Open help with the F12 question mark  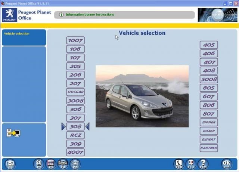click(x=203, y=164)
